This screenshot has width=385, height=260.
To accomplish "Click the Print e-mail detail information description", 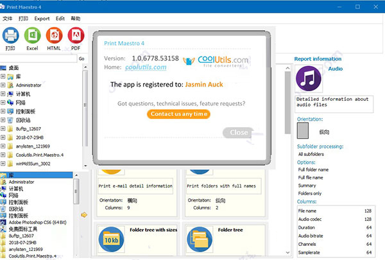I will [135, 186].
